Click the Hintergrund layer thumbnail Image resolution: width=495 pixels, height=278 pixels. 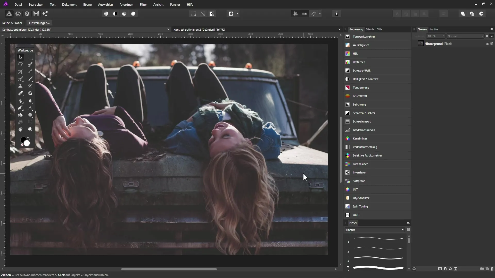click(x=420, y=44)
